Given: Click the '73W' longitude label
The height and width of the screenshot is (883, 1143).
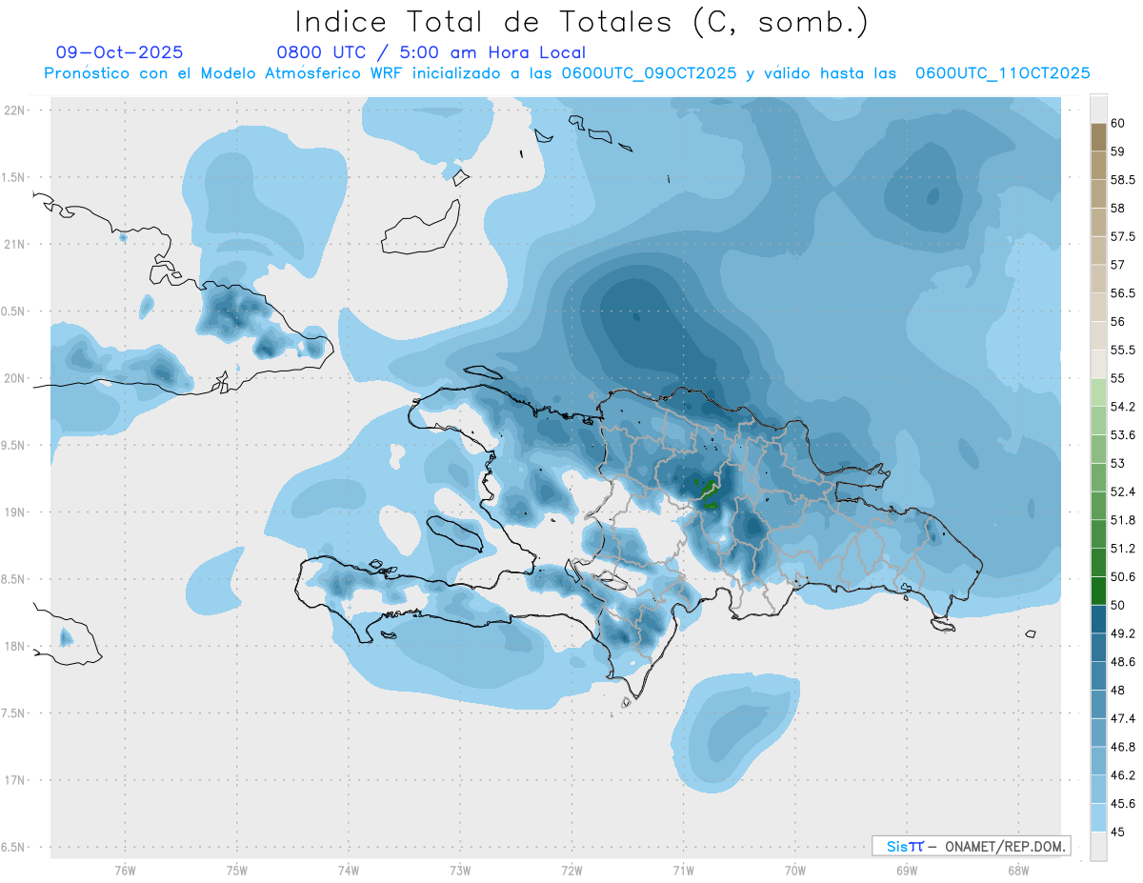Looking at the screenshot, I should 460,871.
